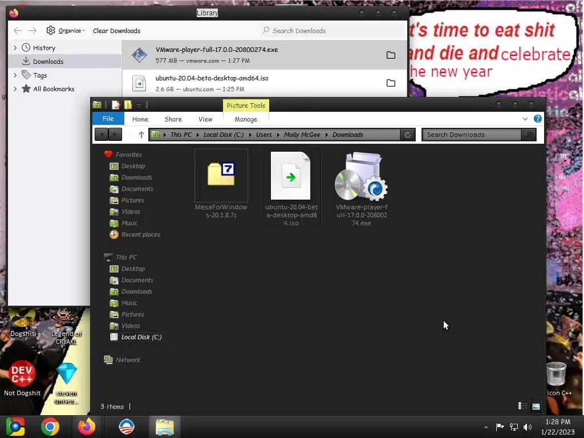Select History in Library sidebar
Image resolution: width=584 pixels, height=438 pixels.
65,48
